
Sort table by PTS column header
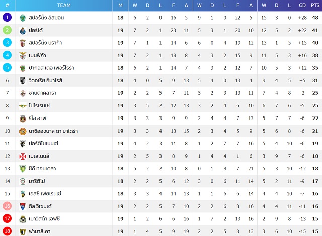click(x=315, y=5)
